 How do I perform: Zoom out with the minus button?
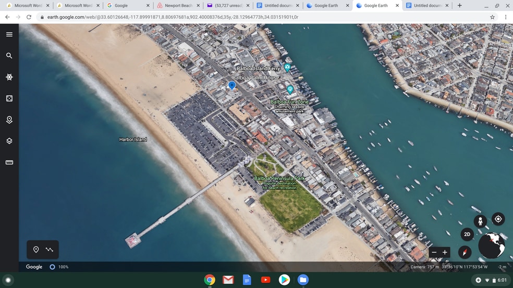pyautogui.click(x=434, y=252)
